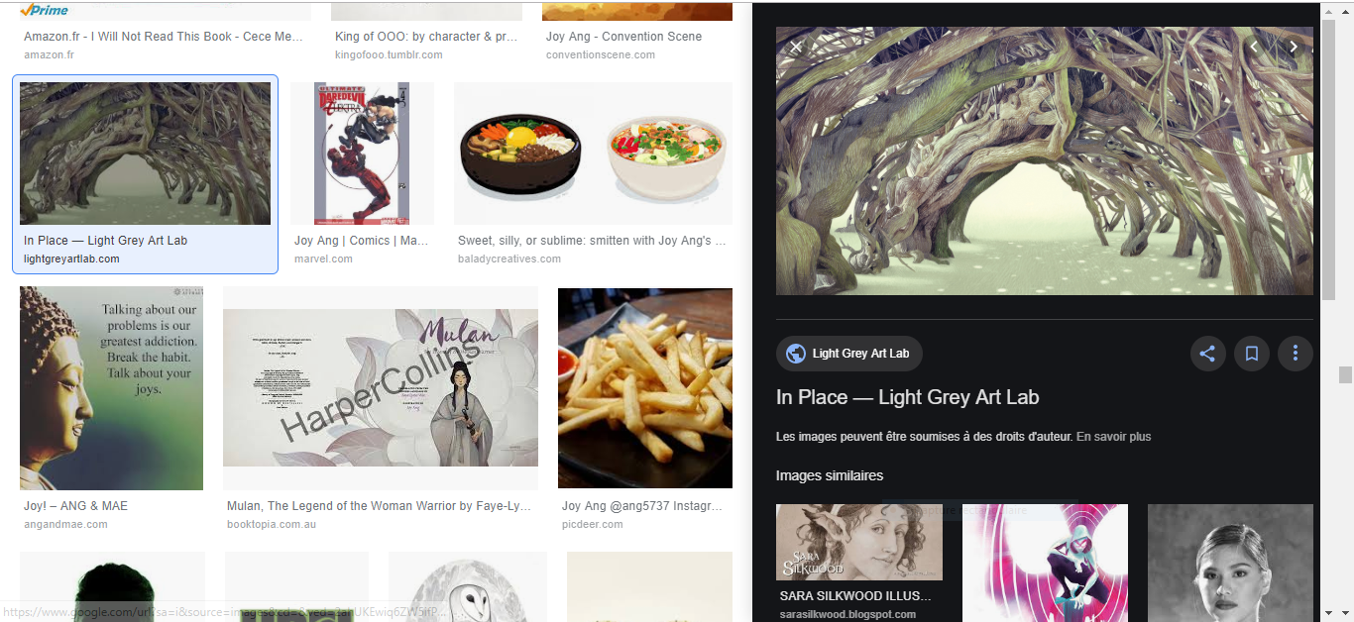
Task: Select the bibimbap bowls illustration result
Action: coord(593,154)
